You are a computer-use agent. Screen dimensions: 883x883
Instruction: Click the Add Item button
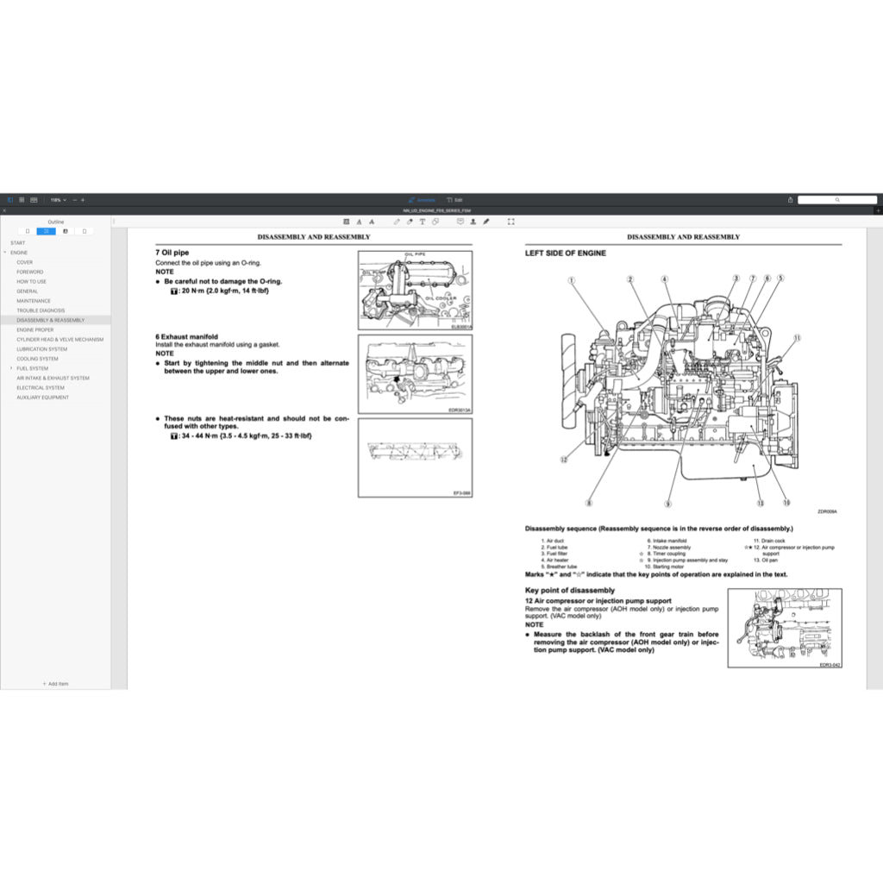click(x=56, y=684)
